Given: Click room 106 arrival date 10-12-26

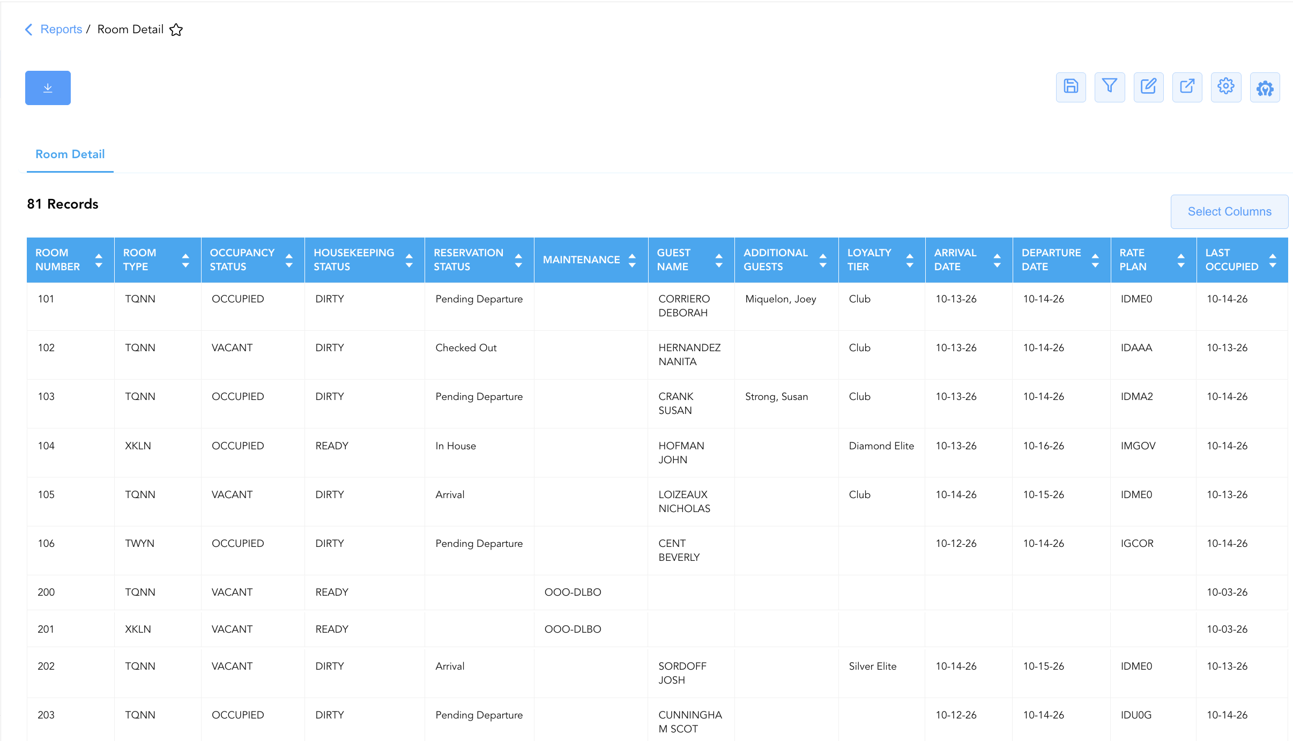Looking at the screenshot, I should (x=956, y=544).
